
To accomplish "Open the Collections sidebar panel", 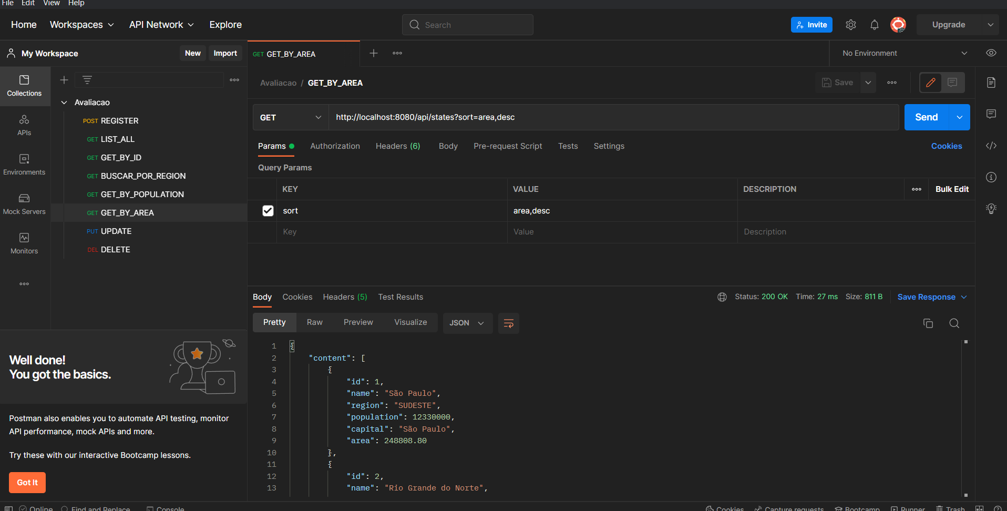I will click(x=24, y=86).
